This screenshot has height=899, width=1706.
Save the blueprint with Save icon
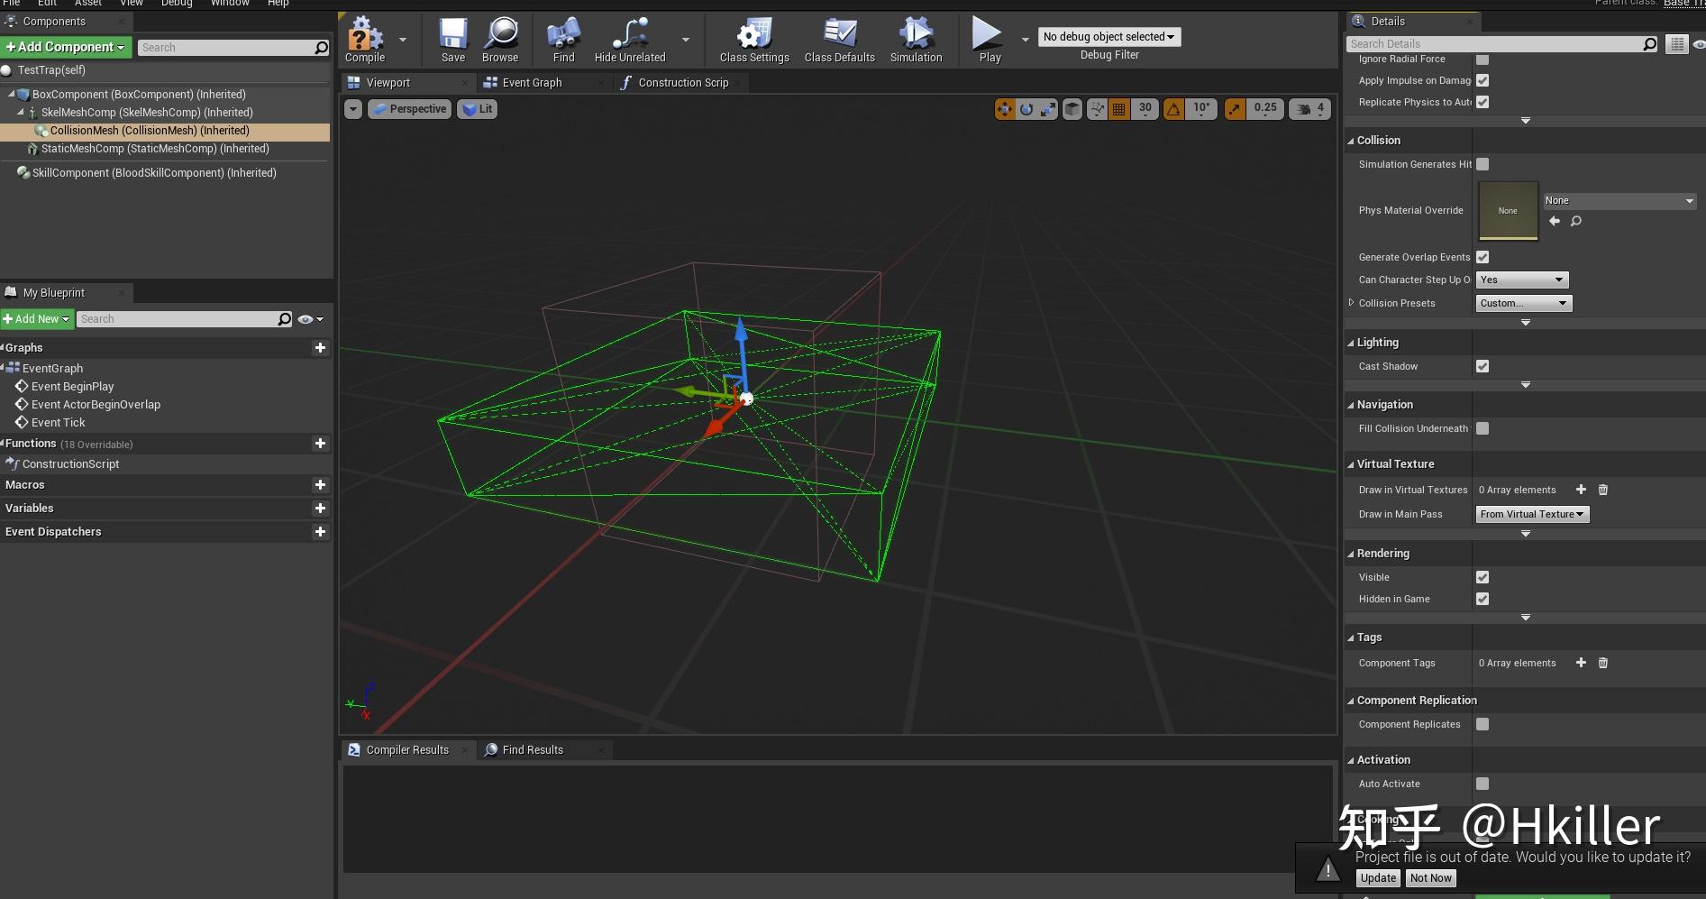(452, 40)
